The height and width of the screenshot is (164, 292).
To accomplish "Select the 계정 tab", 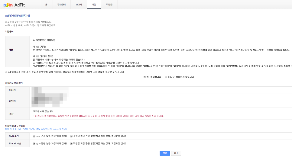I will (94, 5).
